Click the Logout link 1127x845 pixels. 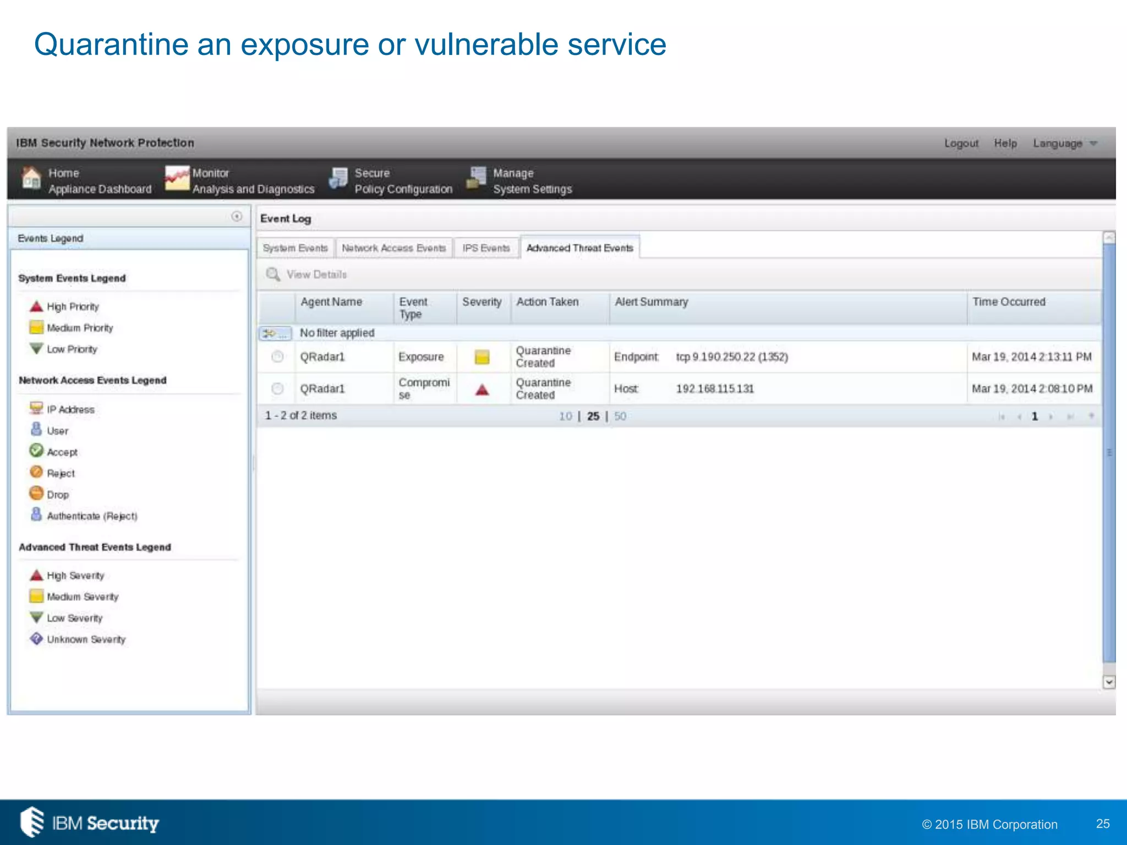click(x=961, y=143)
